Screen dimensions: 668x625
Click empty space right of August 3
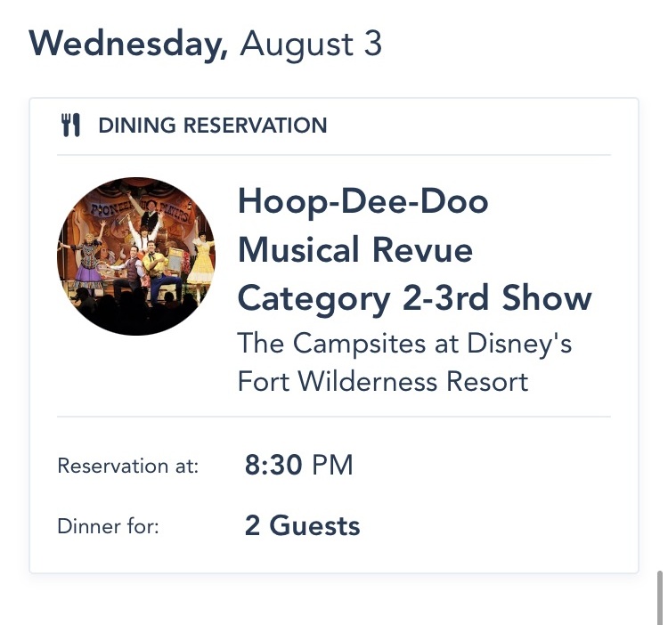517,44
